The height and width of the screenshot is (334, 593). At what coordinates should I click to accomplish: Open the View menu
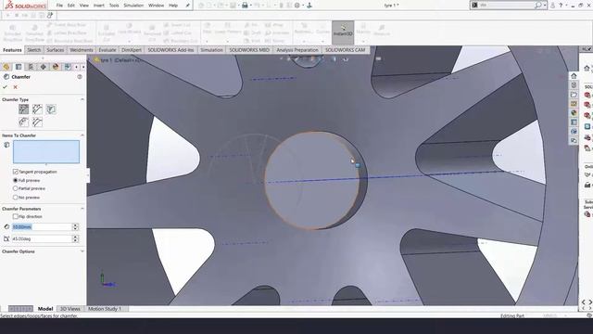84,6
